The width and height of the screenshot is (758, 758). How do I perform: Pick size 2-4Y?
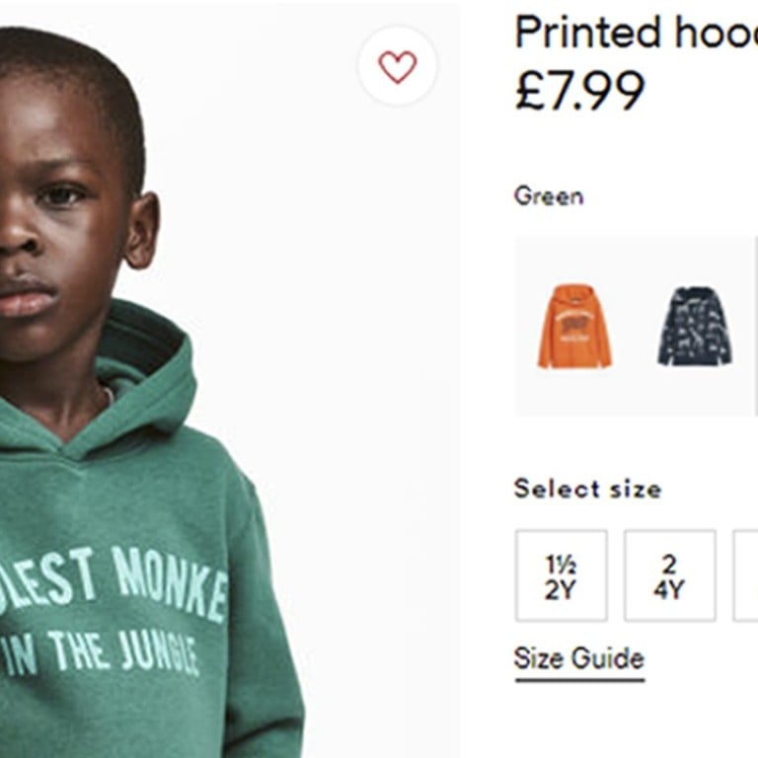coord(669,575)
